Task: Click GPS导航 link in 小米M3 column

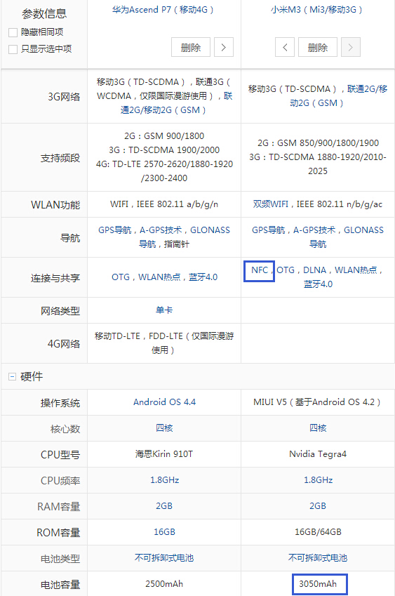Action: [x=268, y=230]
